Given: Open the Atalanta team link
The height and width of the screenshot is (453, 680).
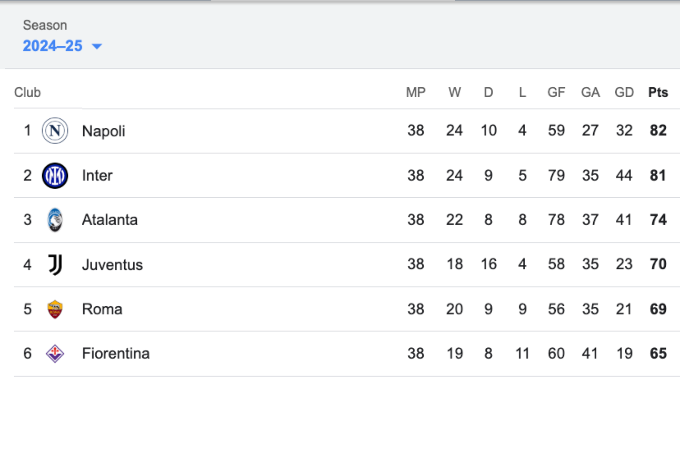Looking at the screenshot, I should (x=110, y=220).
